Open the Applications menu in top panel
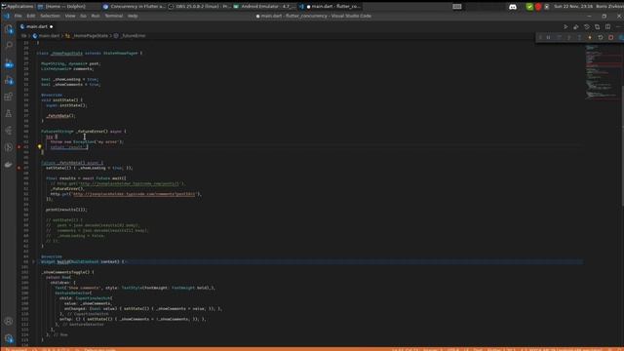Viewport: 624px width, 351px height. coord(18,7)
